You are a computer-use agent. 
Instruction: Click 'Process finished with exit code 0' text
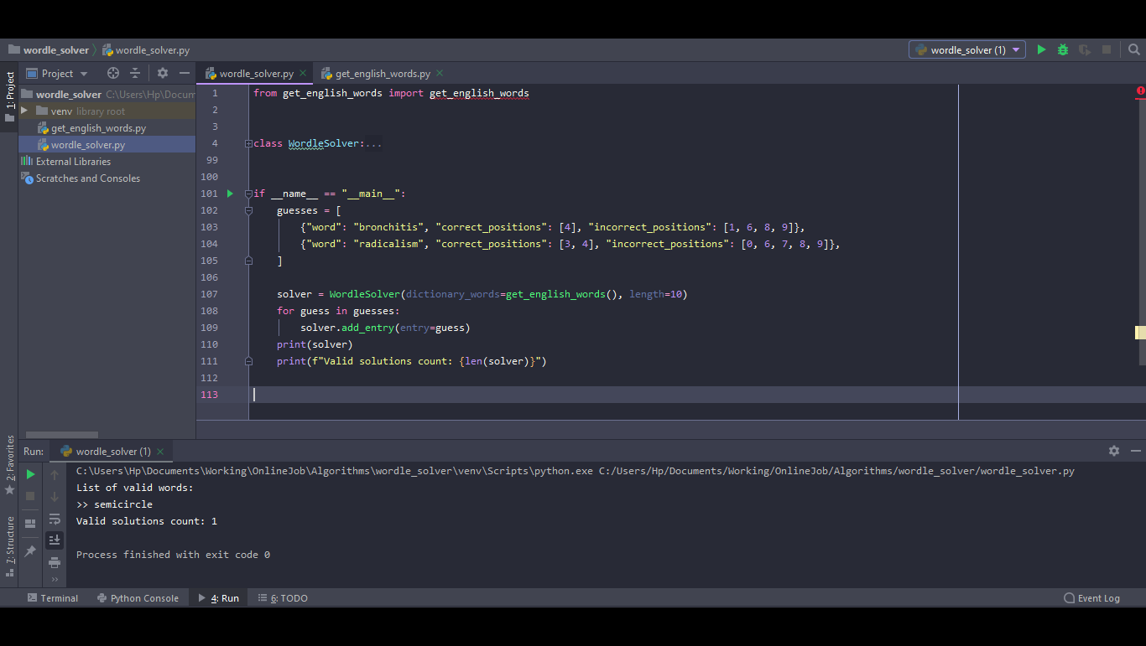pos(173,555)
